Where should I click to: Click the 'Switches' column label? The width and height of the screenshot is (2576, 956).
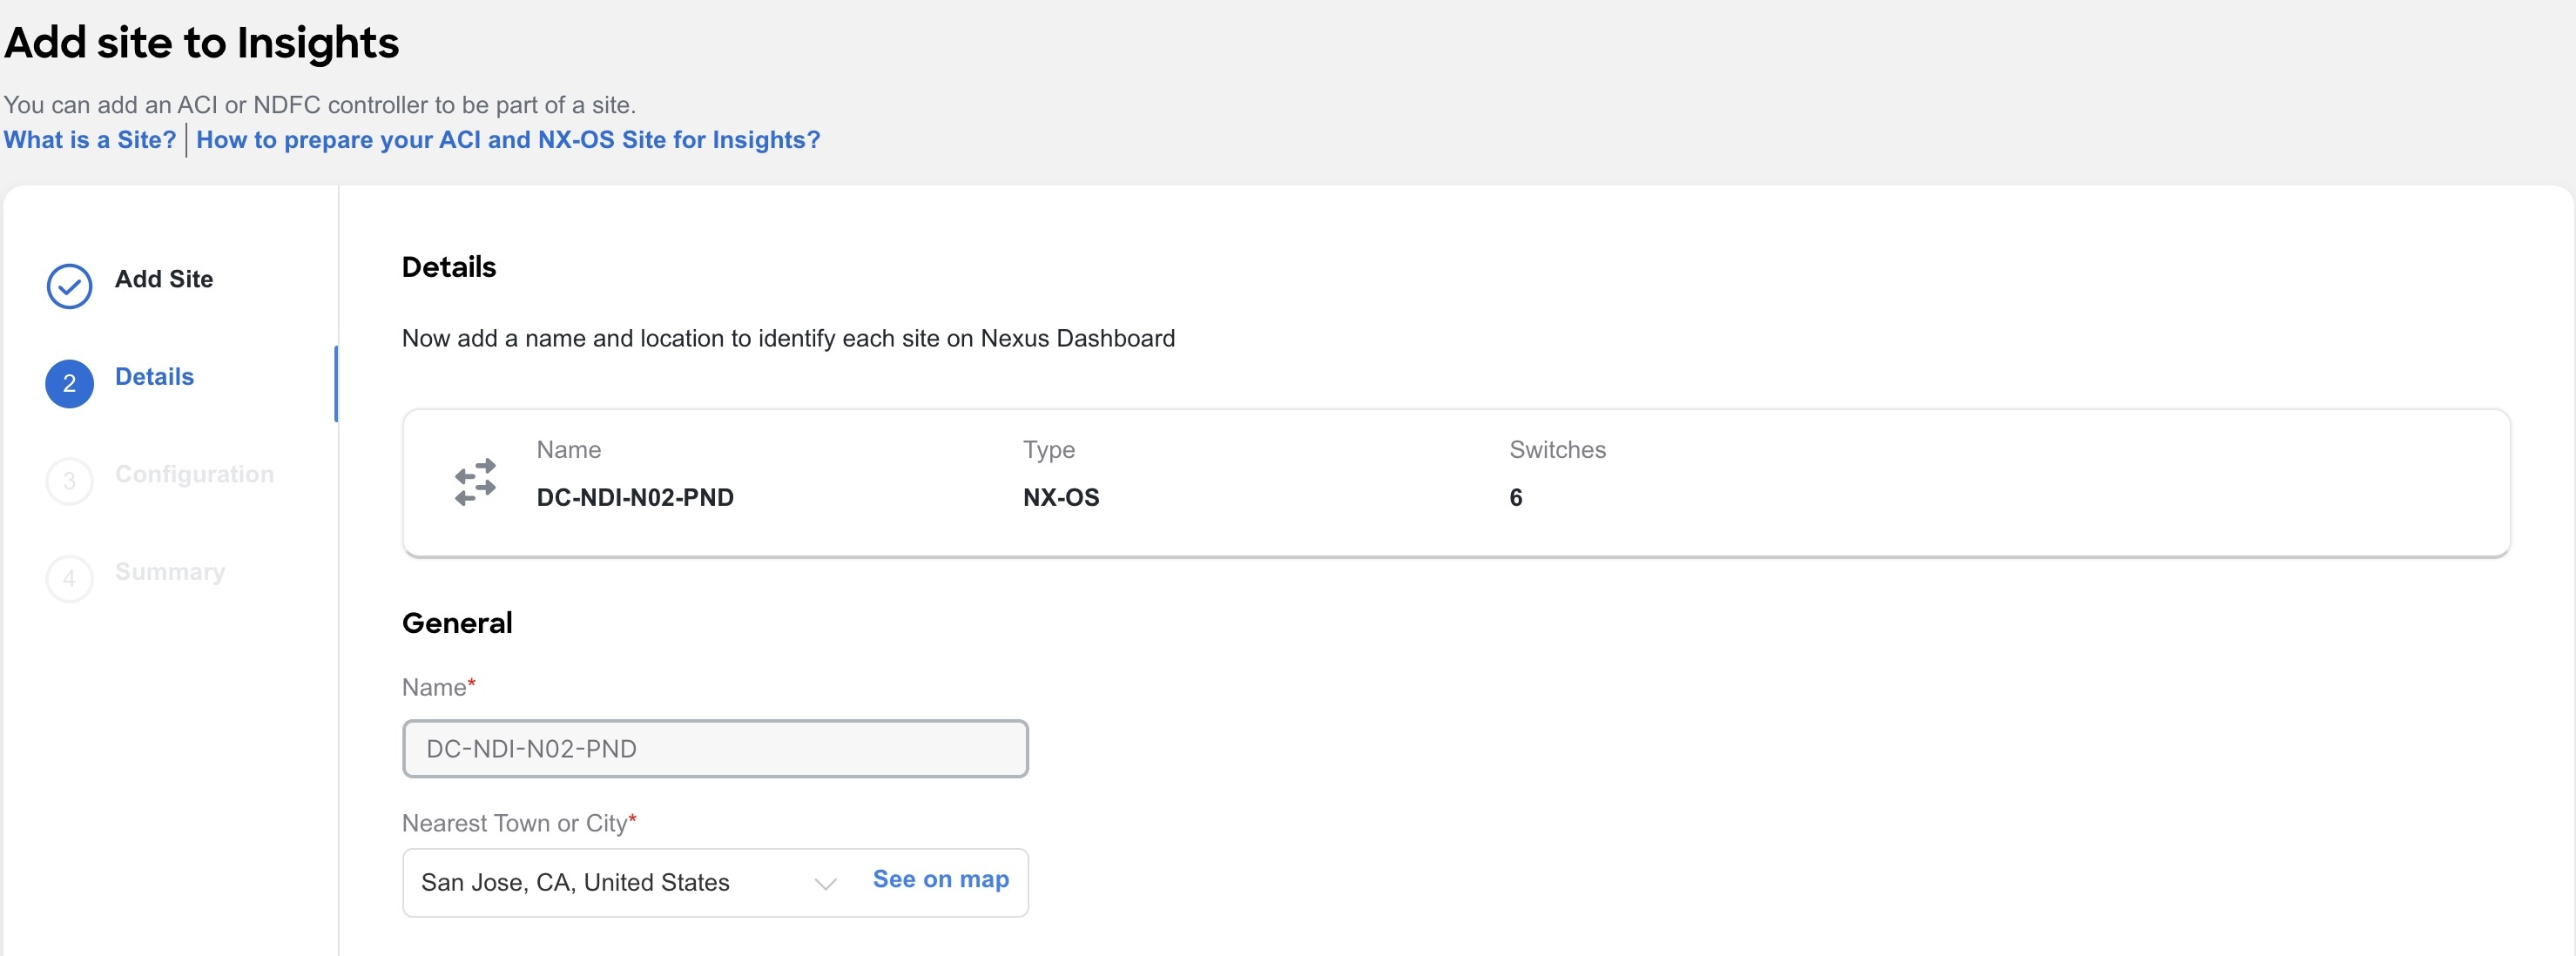point(1557,450)
